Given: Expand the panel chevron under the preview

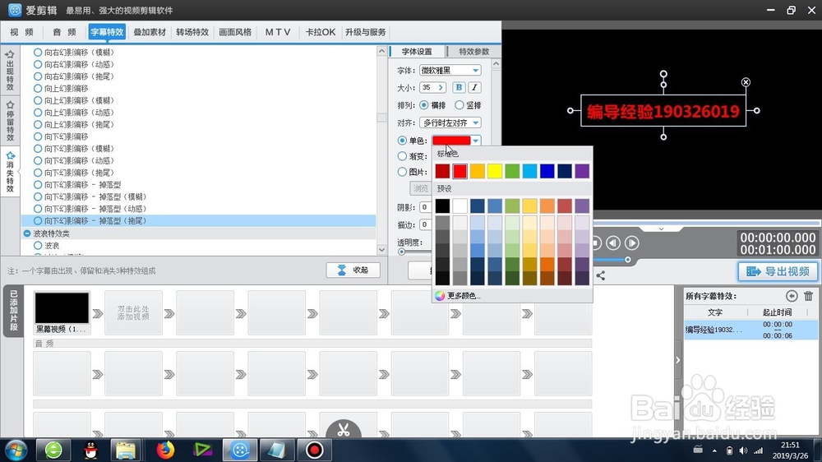Looking at the screenshot, I should pyautogui.click(x=661, y=229).
